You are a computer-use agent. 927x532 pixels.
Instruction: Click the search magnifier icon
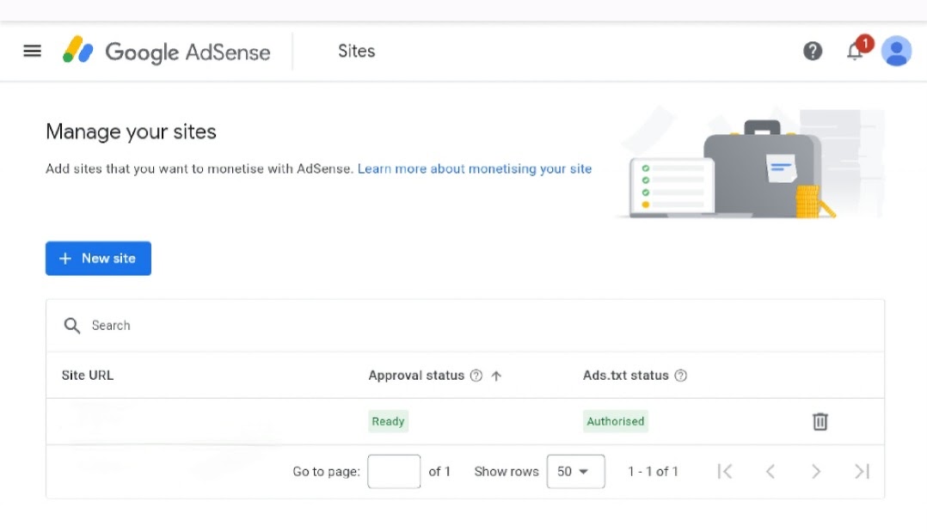click(x=72, y=325)
